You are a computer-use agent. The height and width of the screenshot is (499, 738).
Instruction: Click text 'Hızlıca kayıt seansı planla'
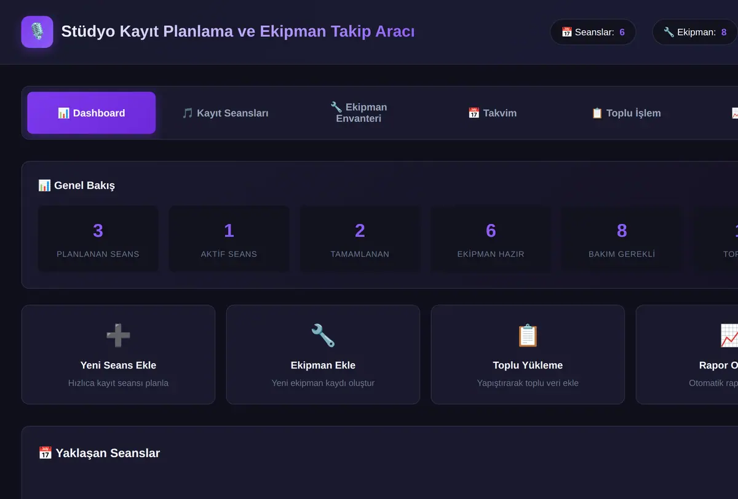118,383
